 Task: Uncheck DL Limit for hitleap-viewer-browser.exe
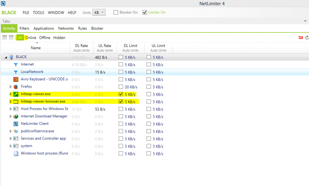pyautogui.click(x=121, y=102)
